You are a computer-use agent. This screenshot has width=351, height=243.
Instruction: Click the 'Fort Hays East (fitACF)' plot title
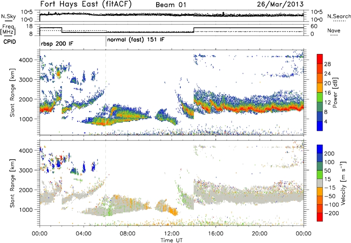pyautogui.click(x=86, y=4)
